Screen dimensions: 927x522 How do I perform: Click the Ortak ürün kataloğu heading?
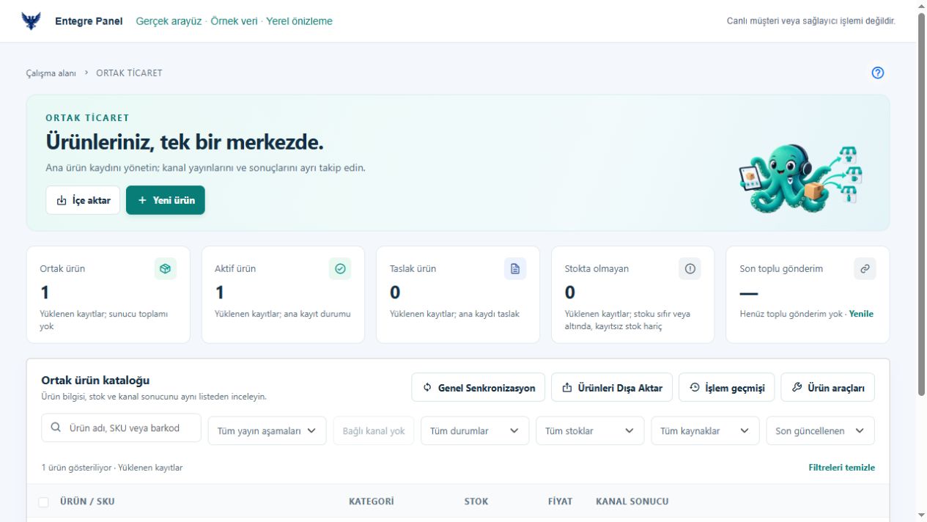coord(95,381)
